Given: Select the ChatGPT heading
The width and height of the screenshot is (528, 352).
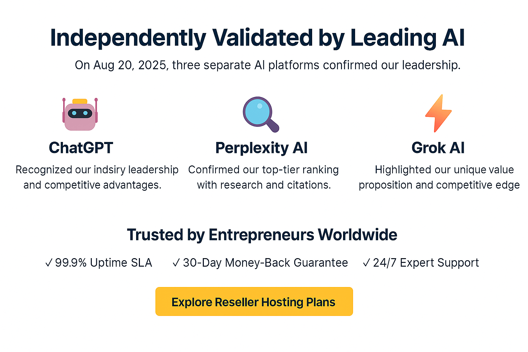Looking at the screenshot, I should [81, 148].
